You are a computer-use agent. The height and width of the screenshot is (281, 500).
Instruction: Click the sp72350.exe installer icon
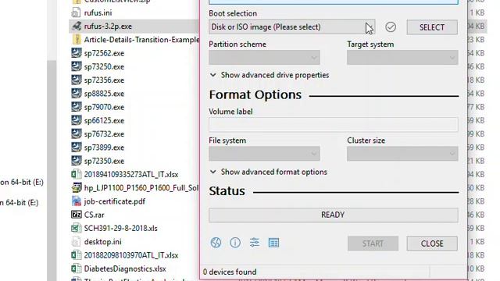pyautogui.click(x=77, y=161)
